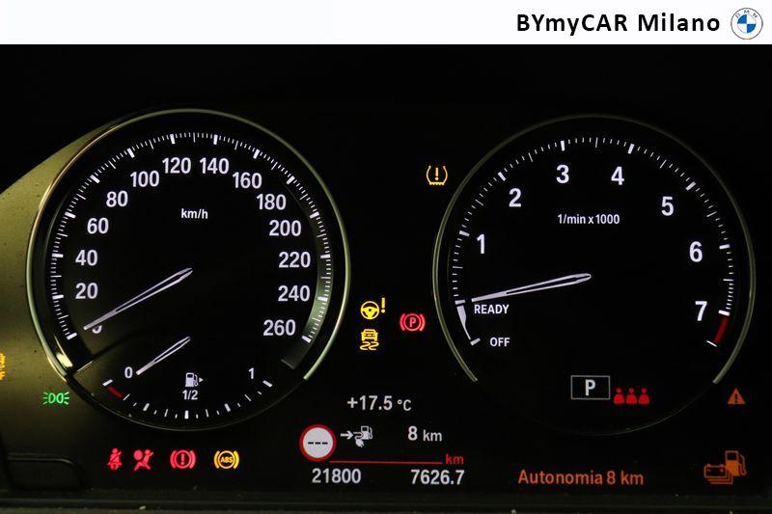Viewport: 772px width, 514px height.
Task: Click the 7626.7 trip distance value
Action: click(x=437, y=477)
